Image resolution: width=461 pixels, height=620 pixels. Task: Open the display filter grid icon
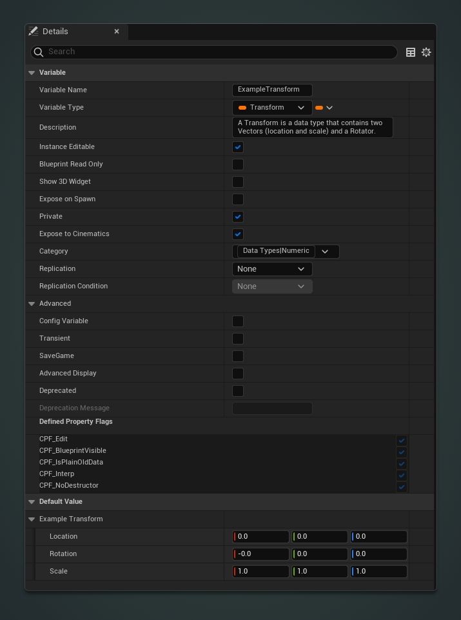[x=411, y=52]
